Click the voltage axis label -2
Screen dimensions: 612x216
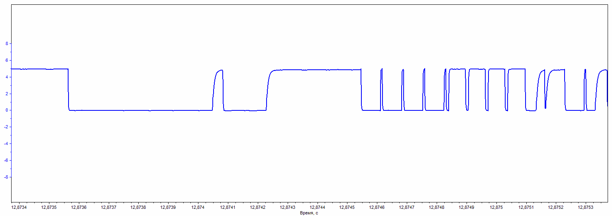click(6, 127)
